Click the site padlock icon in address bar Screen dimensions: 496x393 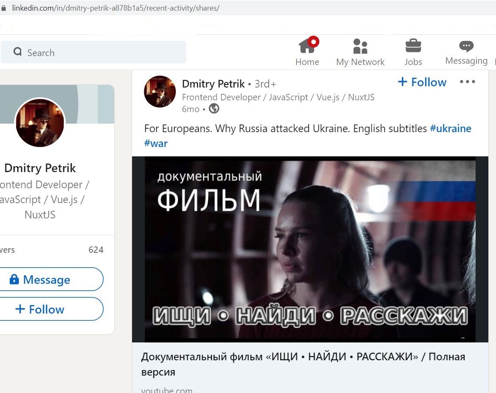coord(3,8)
